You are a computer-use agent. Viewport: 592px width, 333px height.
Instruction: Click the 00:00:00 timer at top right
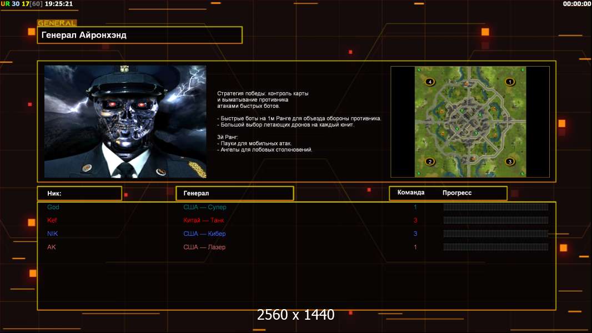[x=576, y=4]
